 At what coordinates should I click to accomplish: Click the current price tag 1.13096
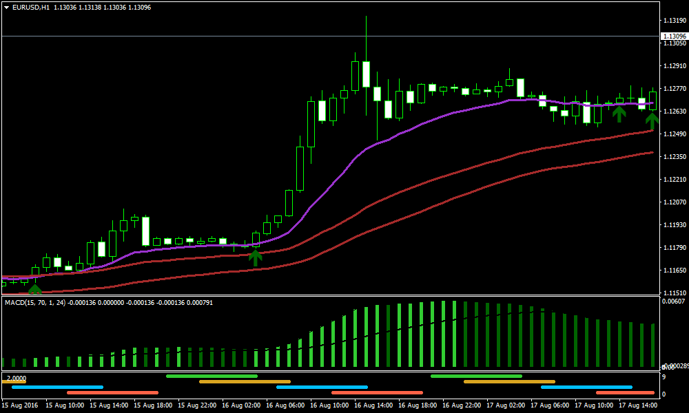point(674,36)
